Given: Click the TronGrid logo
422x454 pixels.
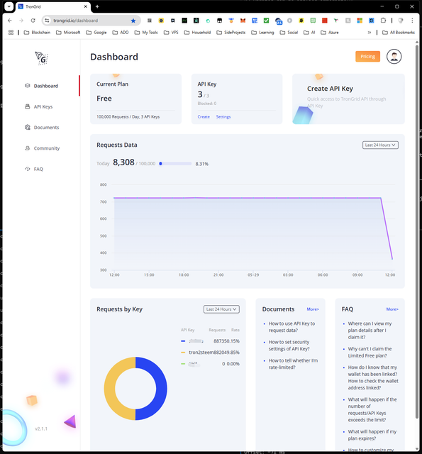Looking at the screenshot, I should (42, 58).
